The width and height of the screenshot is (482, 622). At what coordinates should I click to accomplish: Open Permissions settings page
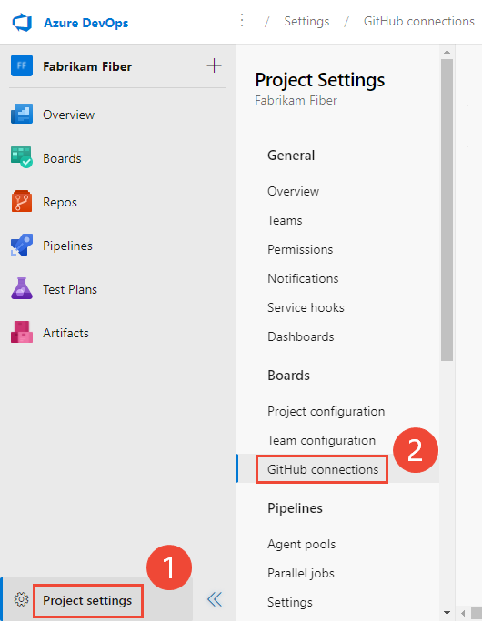tap(300, 249)
